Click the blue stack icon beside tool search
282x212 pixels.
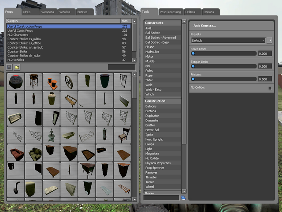click(183, 198)
